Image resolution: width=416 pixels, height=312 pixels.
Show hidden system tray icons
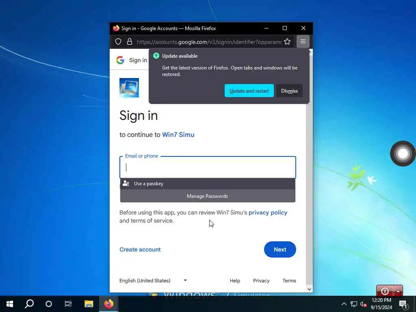pyautogui.click(x=344, y=304)
